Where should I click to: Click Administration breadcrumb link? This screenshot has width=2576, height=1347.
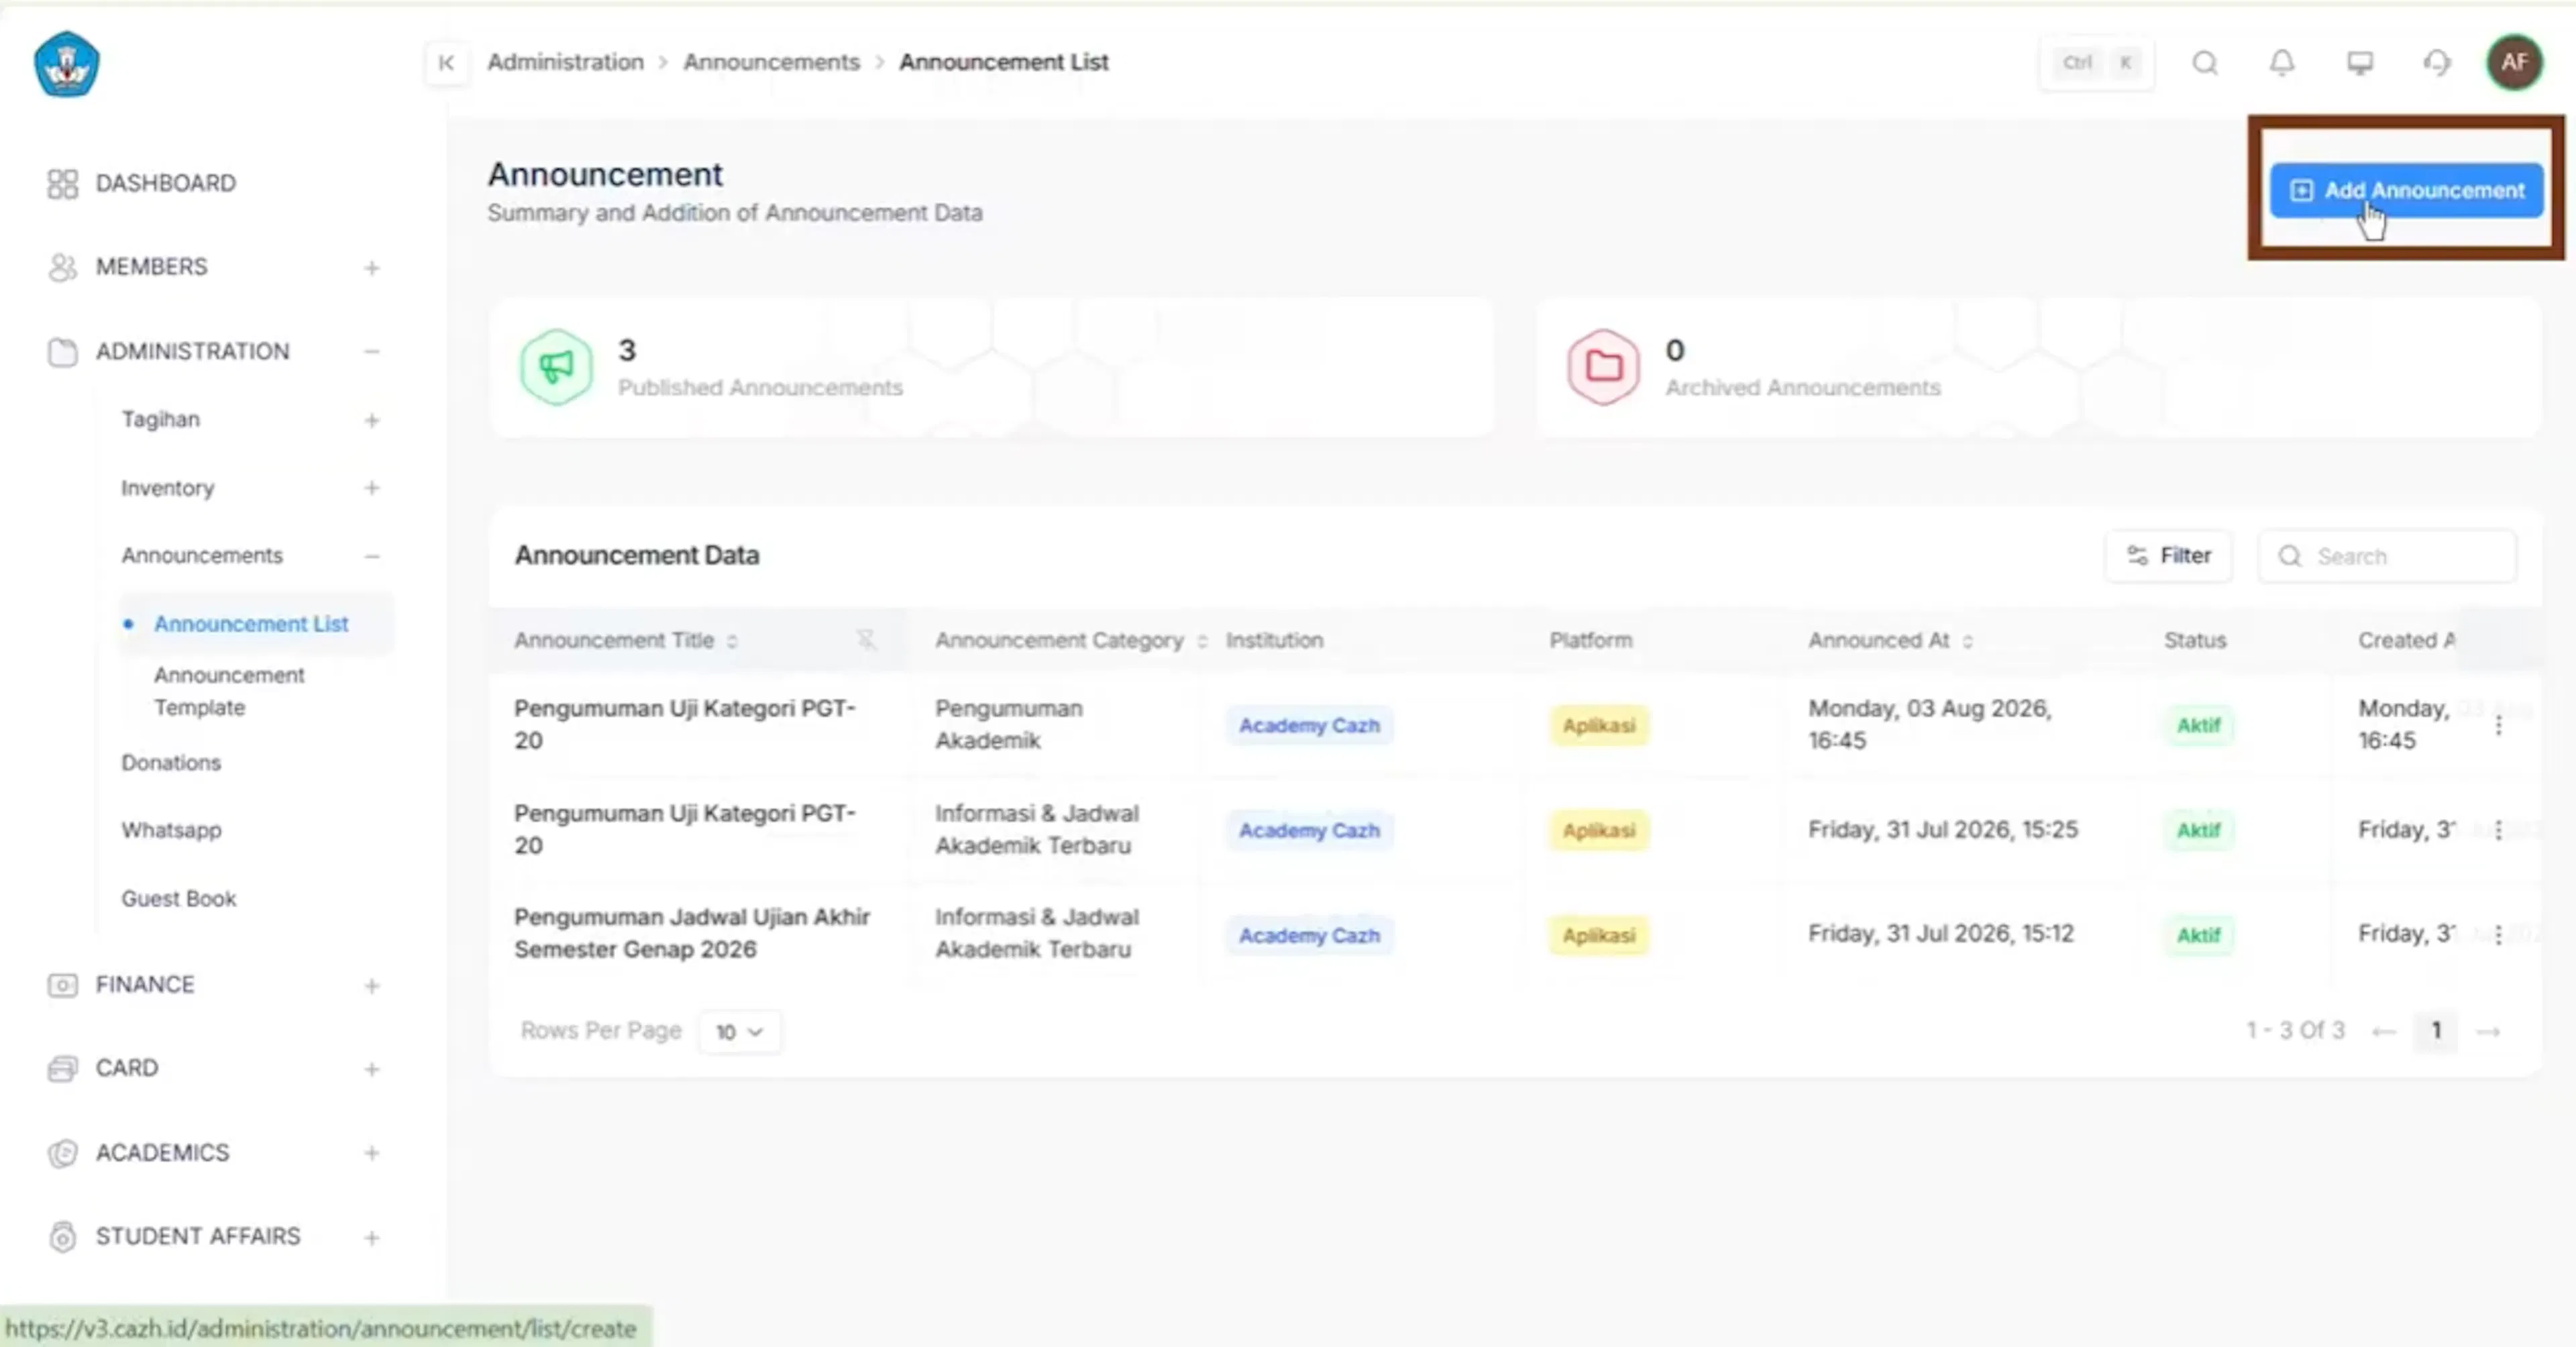pyautogui.click(x=565, y=62)
